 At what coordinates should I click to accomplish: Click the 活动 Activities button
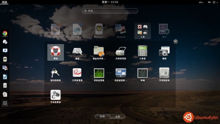4,2
